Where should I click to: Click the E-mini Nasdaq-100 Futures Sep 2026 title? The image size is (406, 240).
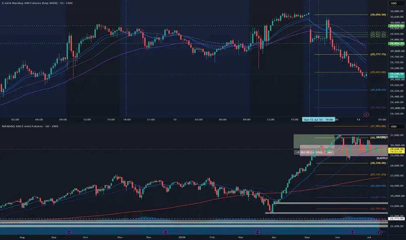(37, 3)
